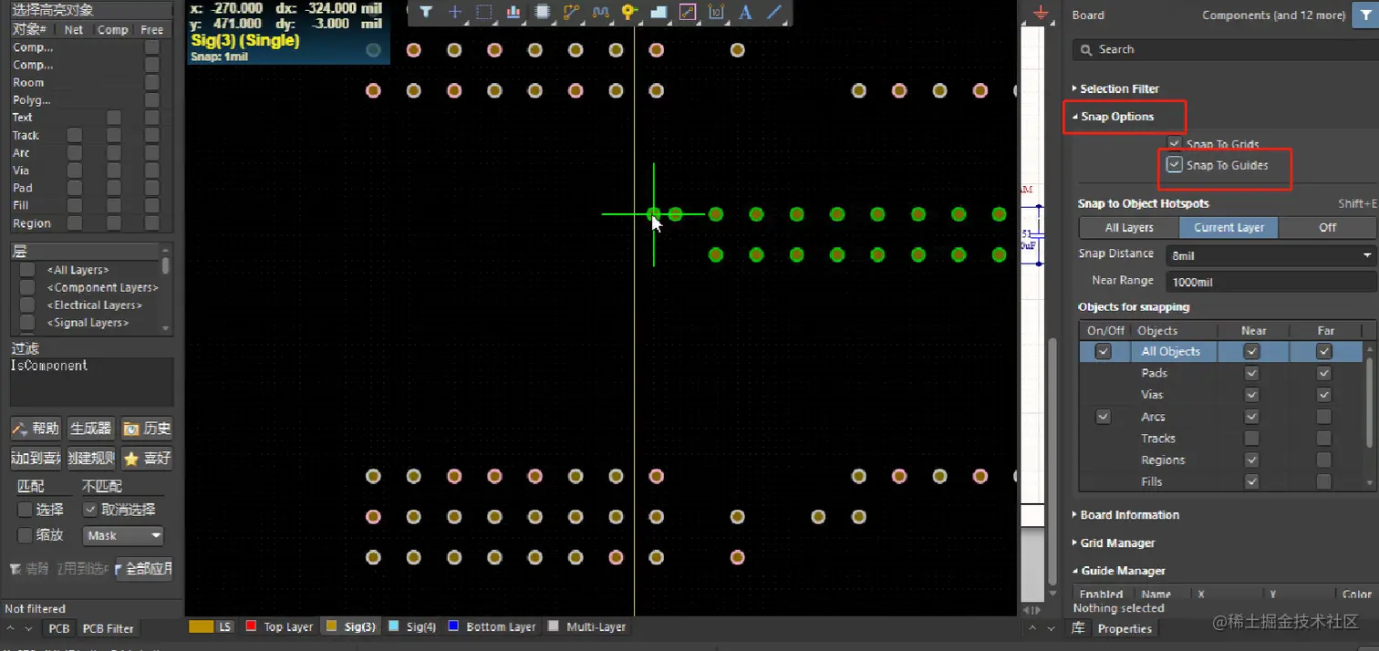
Task: Open the PCB Filter tab
Action: [x=108, y=628]
